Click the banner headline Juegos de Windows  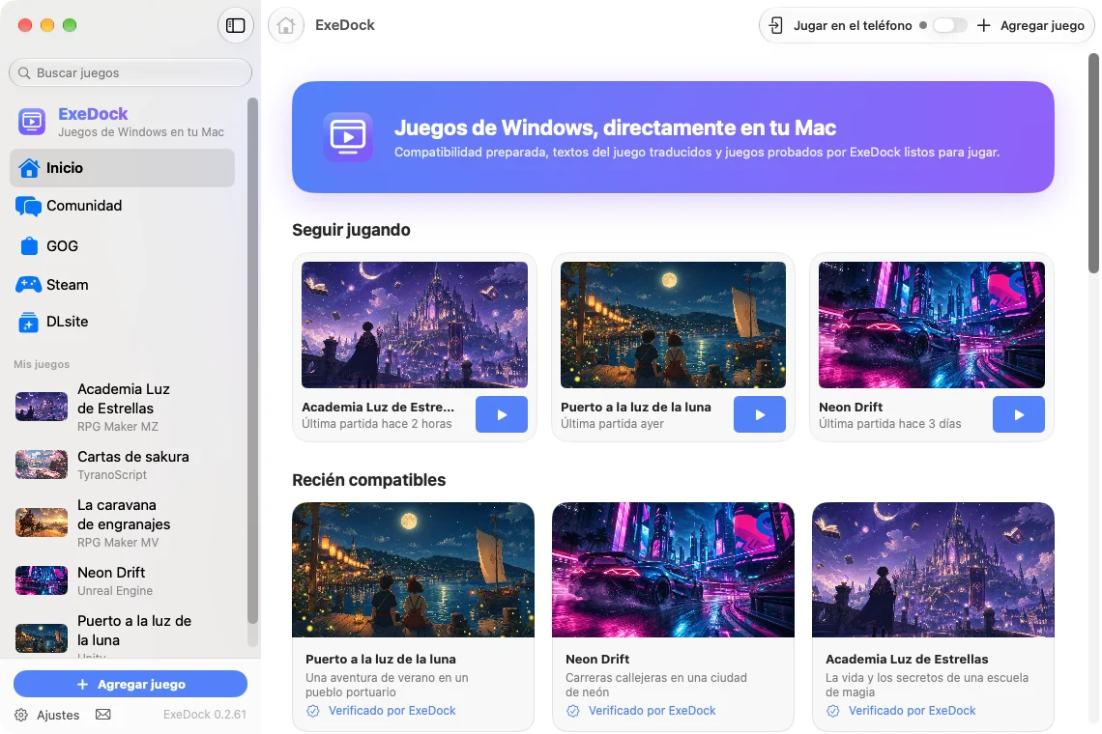[x=615, y=127]
